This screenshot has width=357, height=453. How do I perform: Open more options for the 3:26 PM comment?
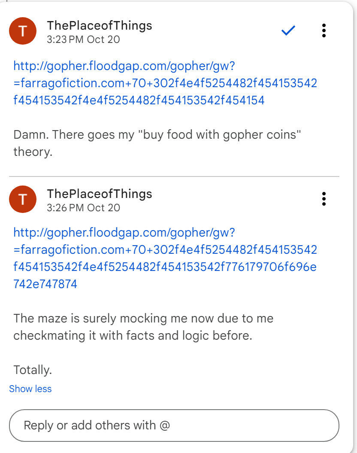tap(324, 199)
